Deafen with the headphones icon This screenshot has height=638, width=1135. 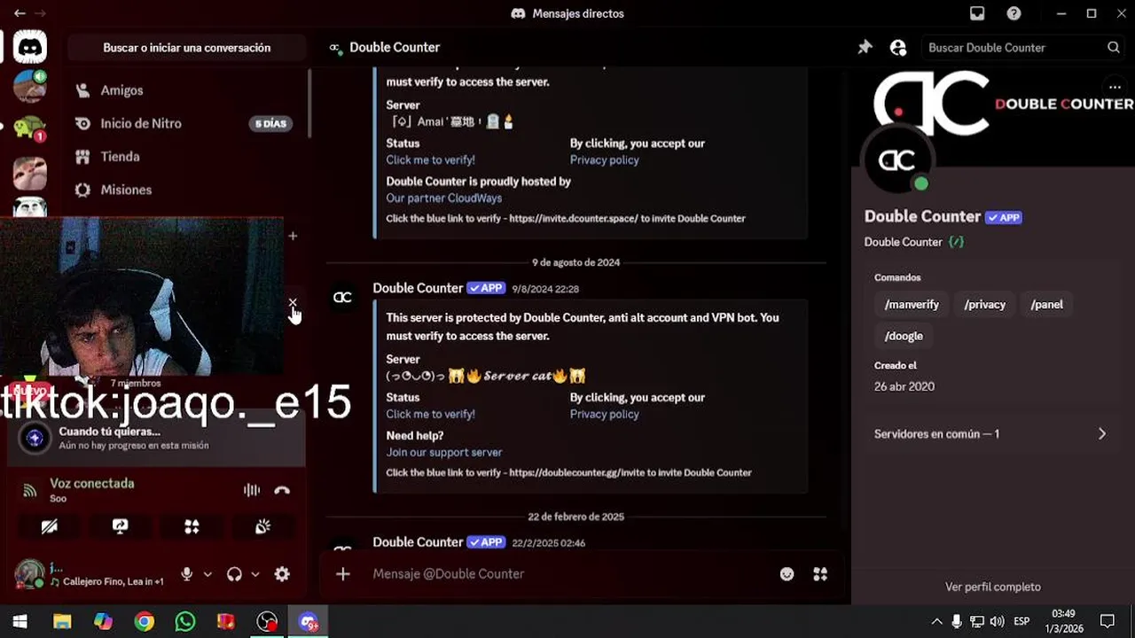coord(234,574)
